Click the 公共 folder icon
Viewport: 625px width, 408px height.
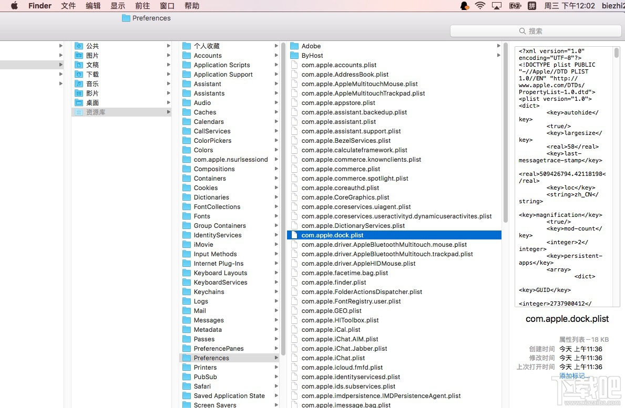(x=79, y=46)
